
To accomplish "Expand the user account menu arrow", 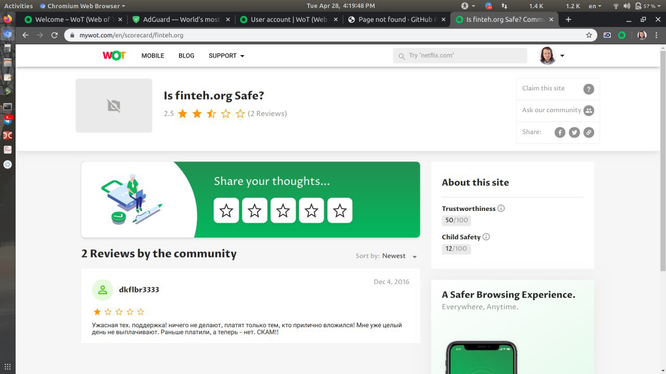I will click(x=562, y=56).
